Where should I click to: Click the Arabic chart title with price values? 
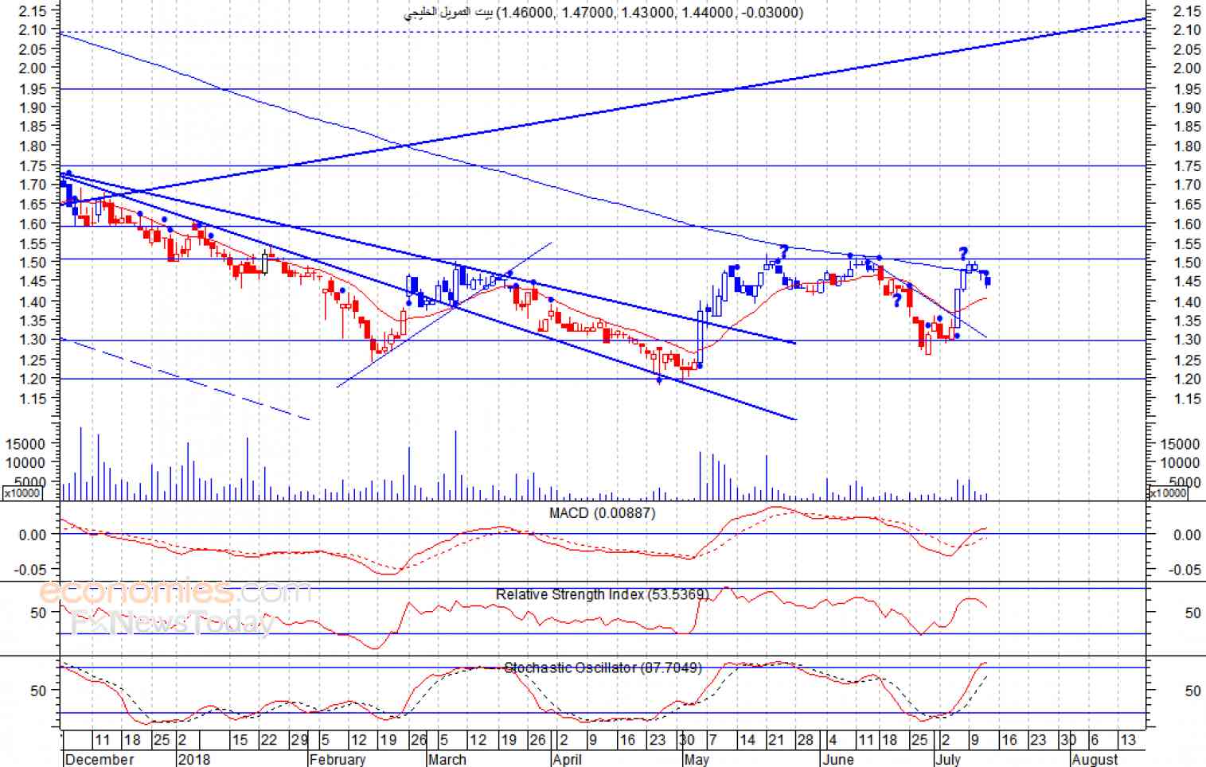pos(603,12)
